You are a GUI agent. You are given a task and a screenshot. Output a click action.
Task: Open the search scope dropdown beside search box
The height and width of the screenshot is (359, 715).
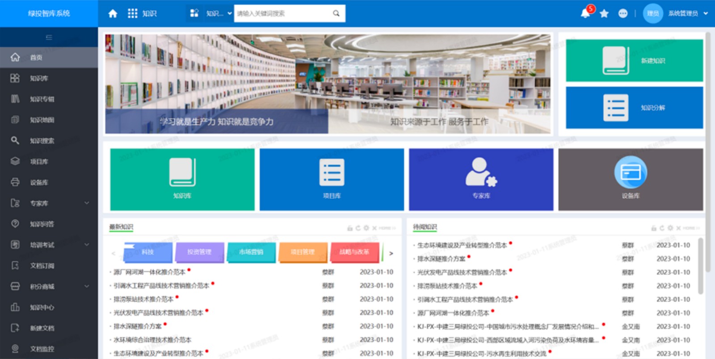[x=219, y=13]
